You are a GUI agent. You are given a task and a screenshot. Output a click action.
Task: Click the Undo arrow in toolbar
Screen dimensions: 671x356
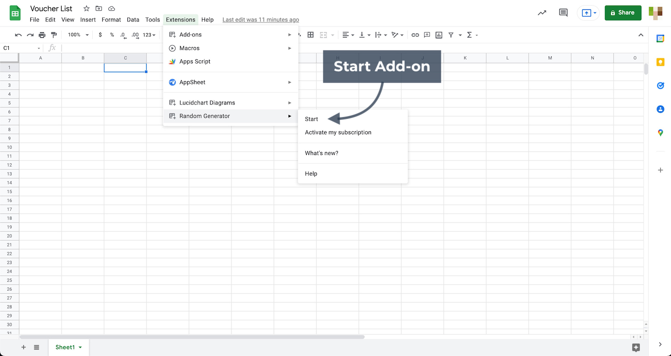[x=18, y=35]
